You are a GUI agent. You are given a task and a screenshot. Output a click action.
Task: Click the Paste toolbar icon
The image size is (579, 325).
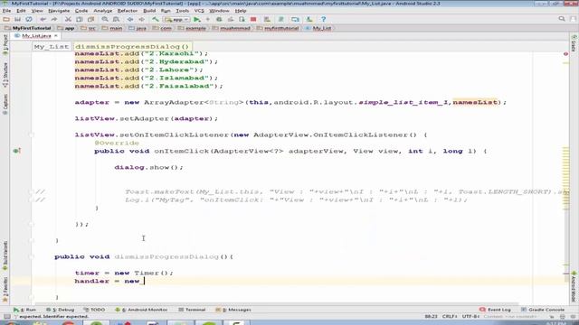coord(90,19)
